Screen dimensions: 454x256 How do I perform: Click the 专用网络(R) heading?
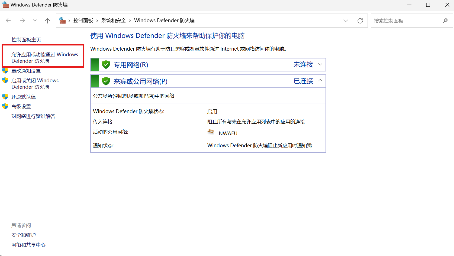click(x=131, y=65)
